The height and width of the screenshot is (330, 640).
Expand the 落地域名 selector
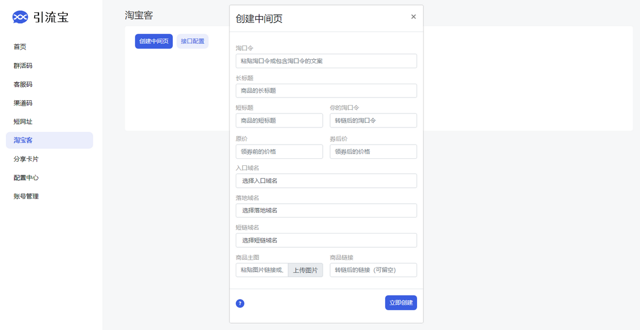point(326,211)
